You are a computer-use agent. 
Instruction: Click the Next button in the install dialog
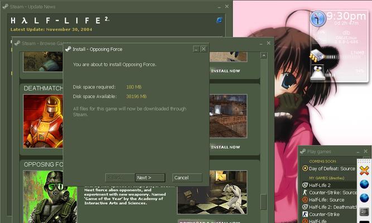coord(150,178)
